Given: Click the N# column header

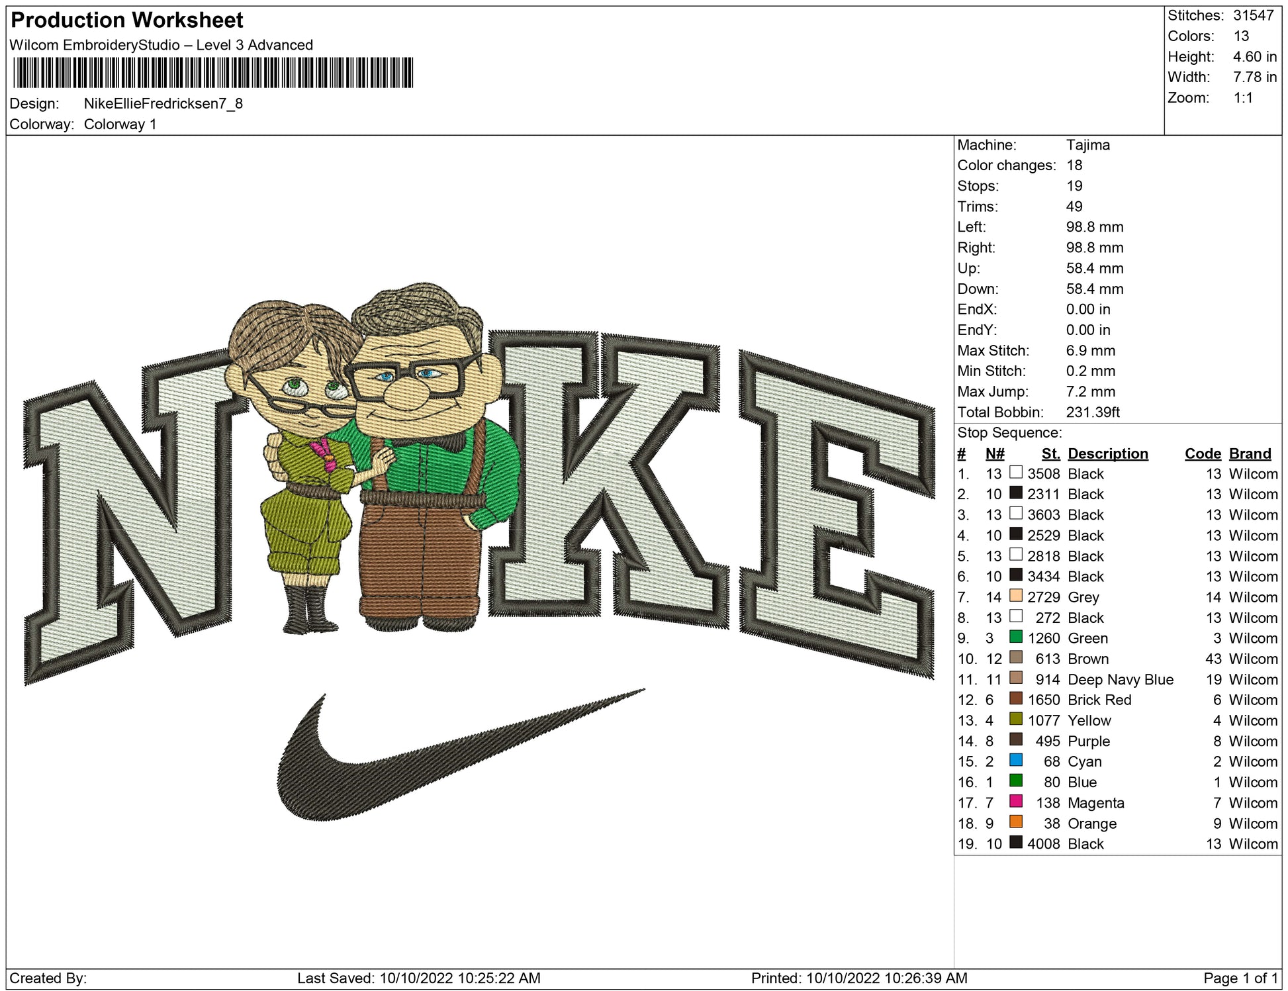Looking at the screenshot, I should (994, 453).
